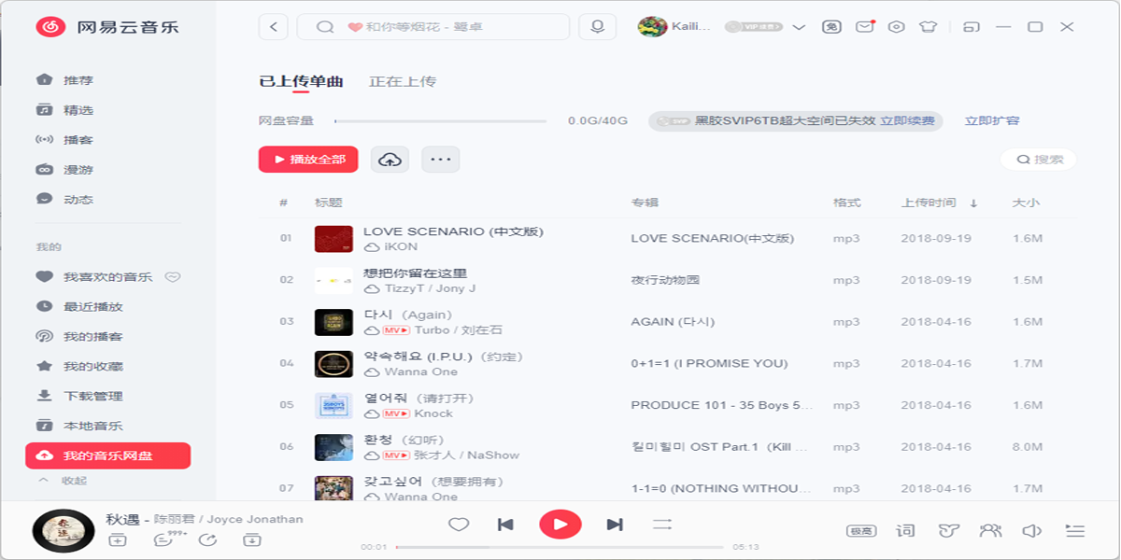
Task: Click the cloud upload icon button
Action: 390,160
